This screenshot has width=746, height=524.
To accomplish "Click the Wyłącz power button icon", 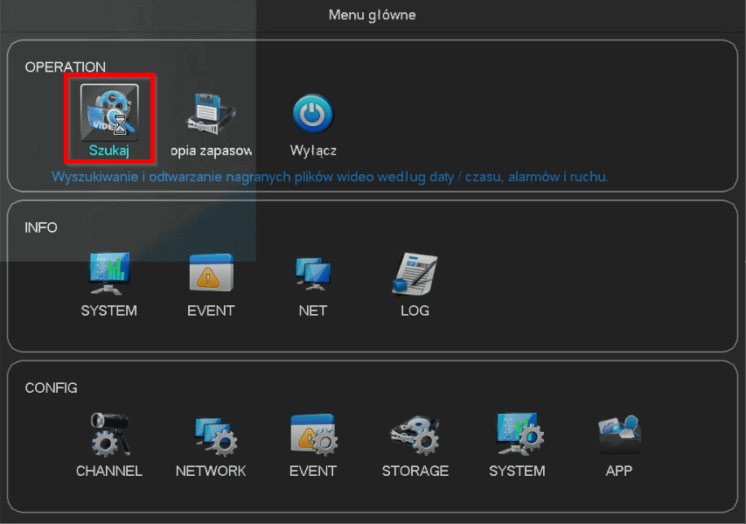I will pyautogui.click(x=313, y=114).
